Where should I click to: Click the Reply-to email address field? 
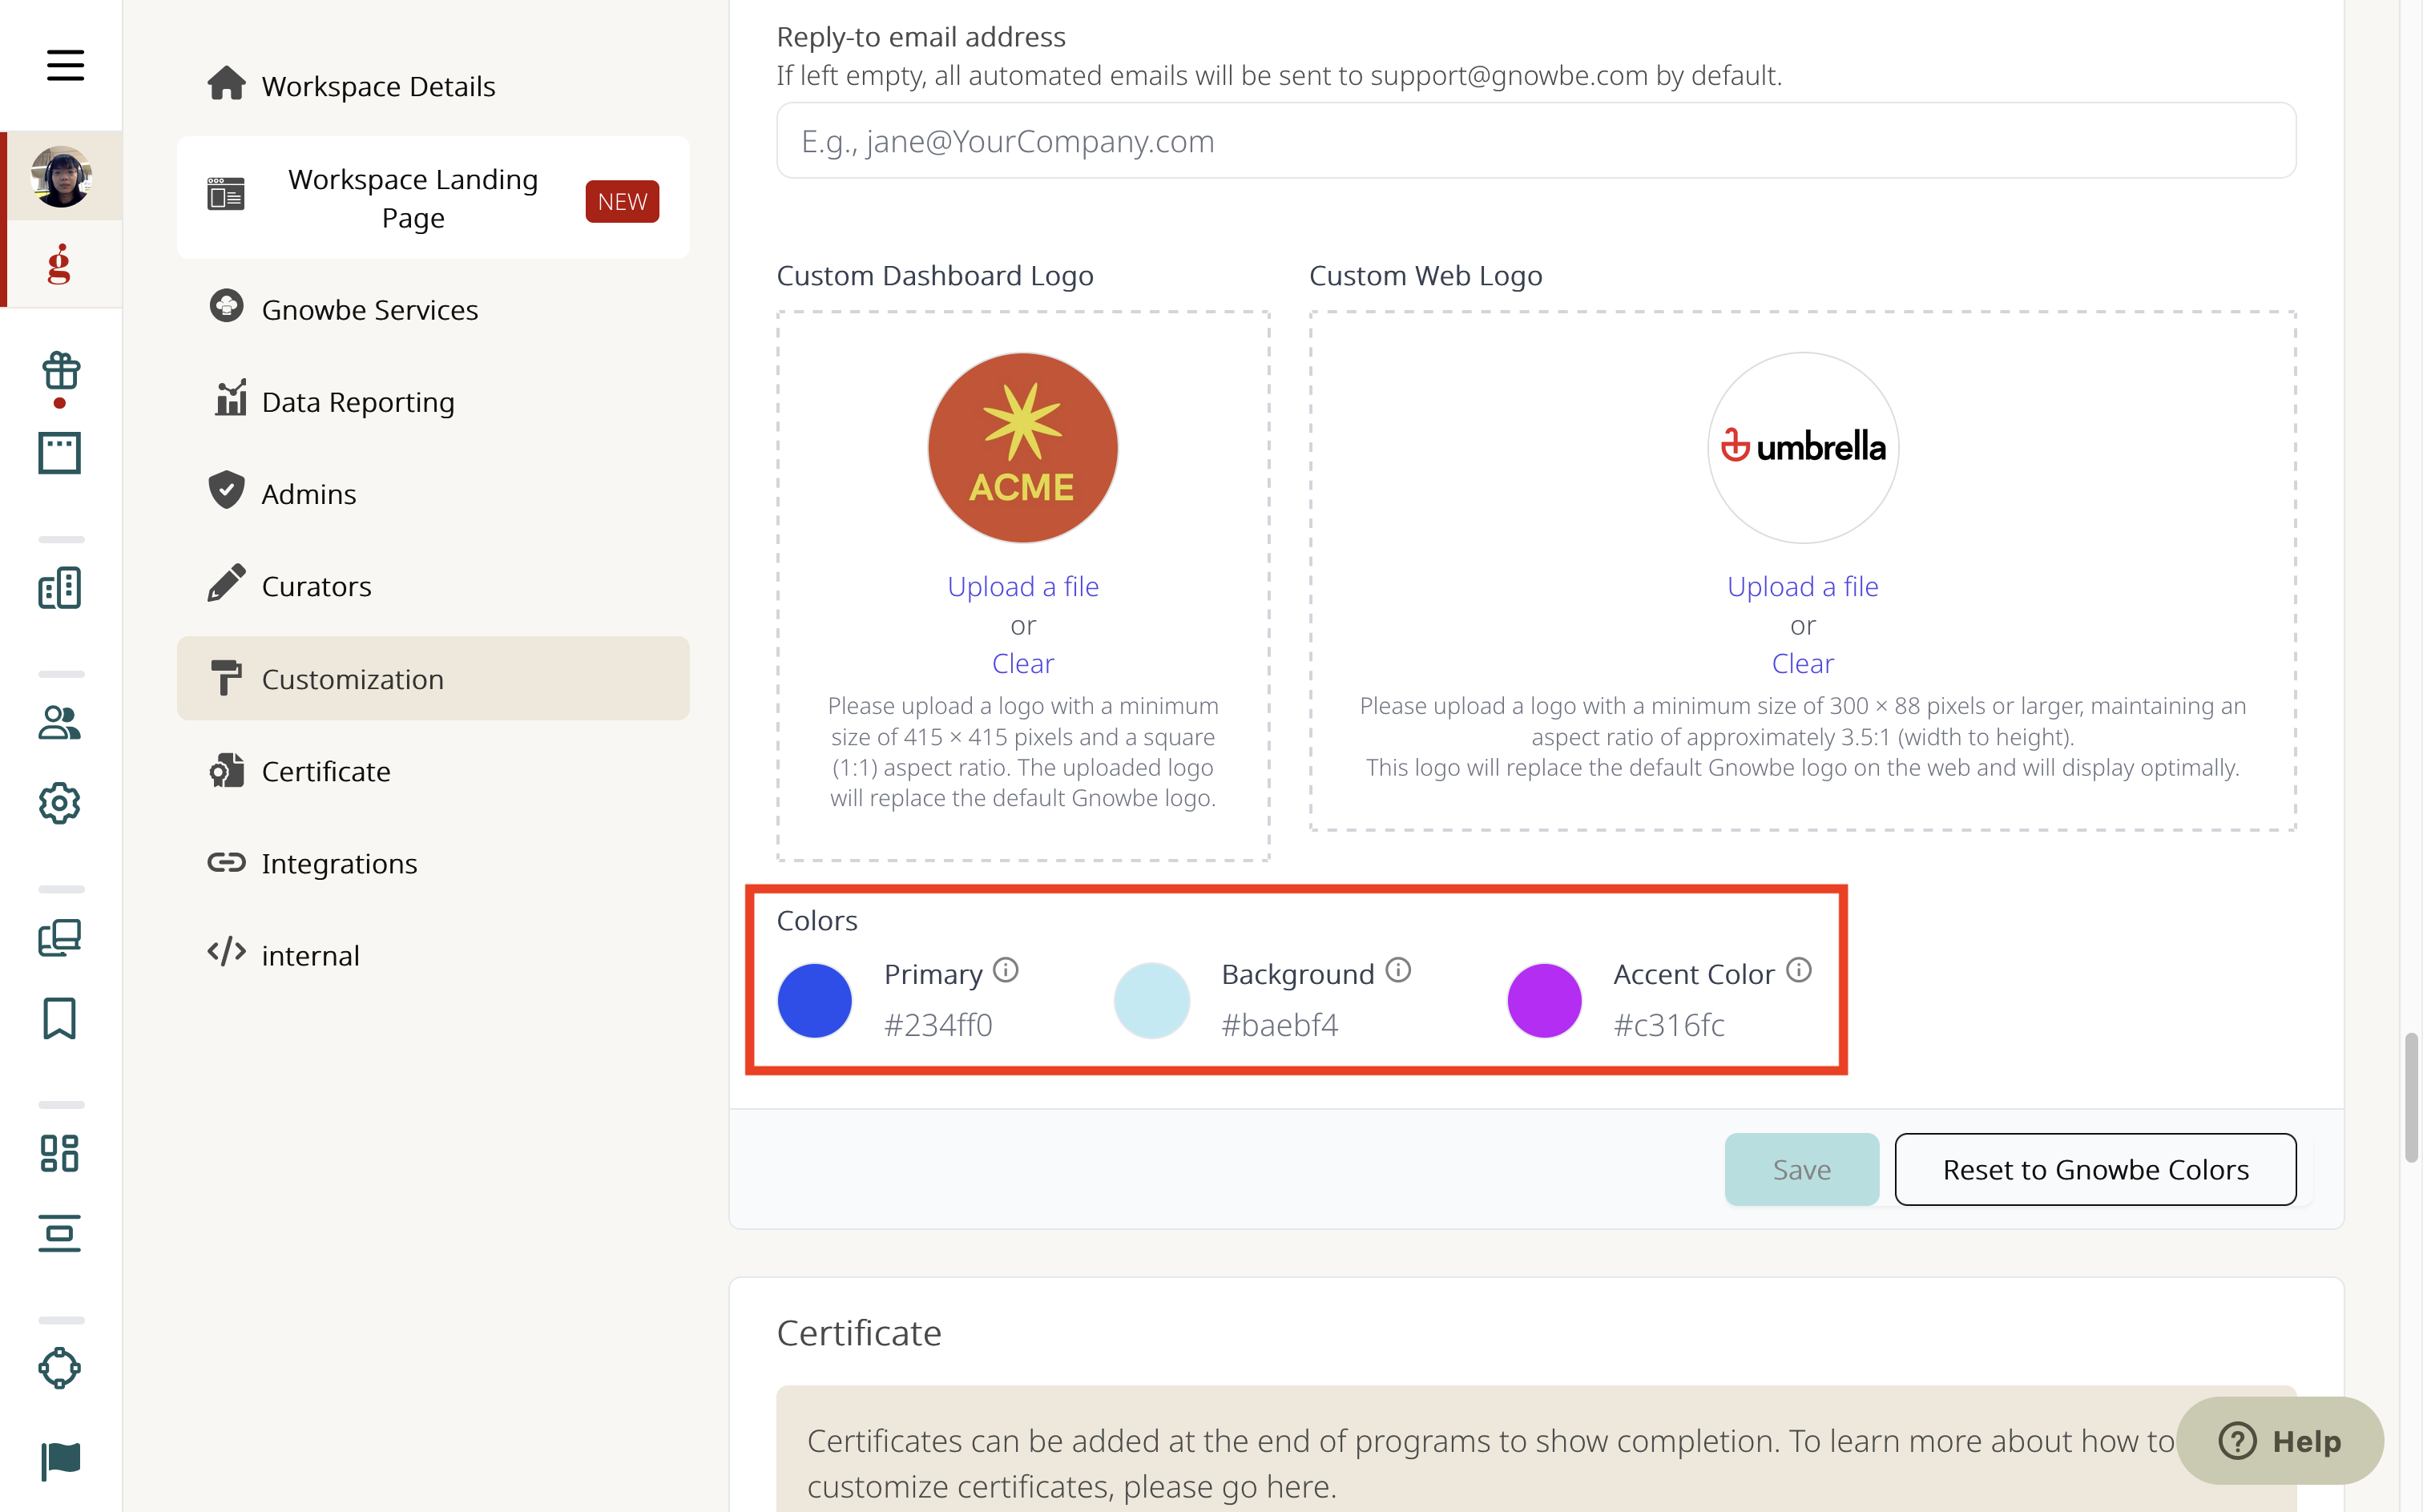pyautogui.click(x=1536, y=141)
